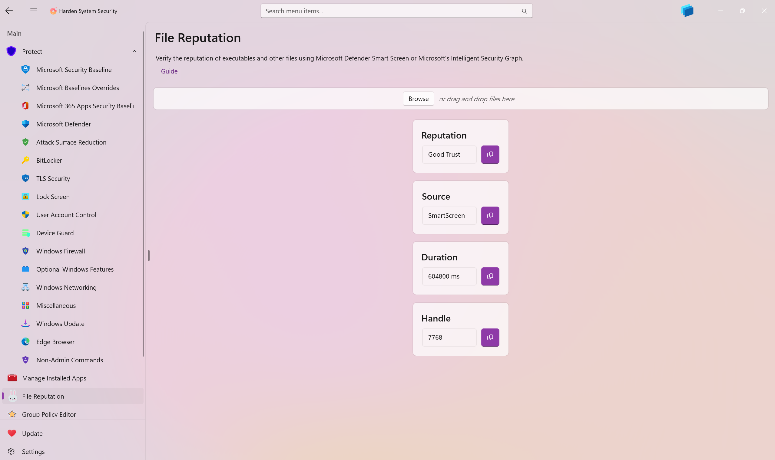Copy the Handle value
Image resolution: width=775 pixels, height=460 pixels.
[490, 337]
